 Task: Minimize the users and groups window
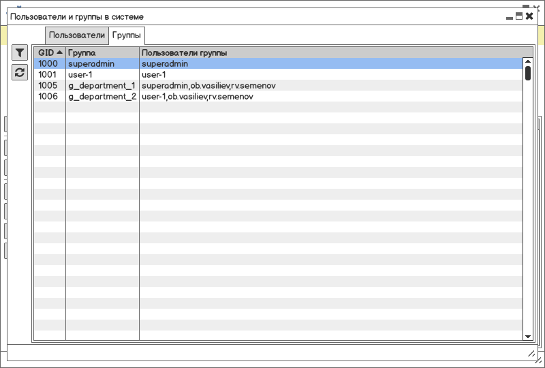click(x=510, y=16)
